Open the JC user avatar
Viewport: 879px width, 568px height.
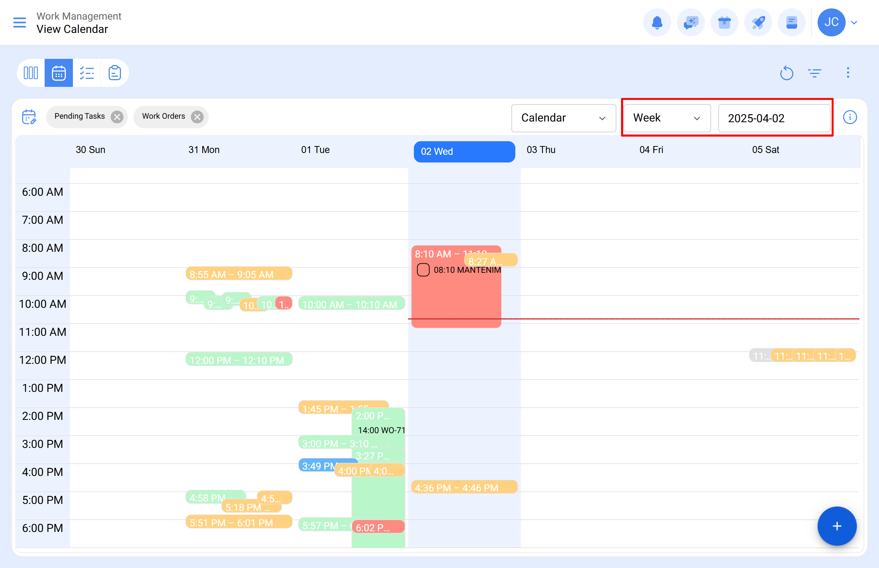point(831,22)
